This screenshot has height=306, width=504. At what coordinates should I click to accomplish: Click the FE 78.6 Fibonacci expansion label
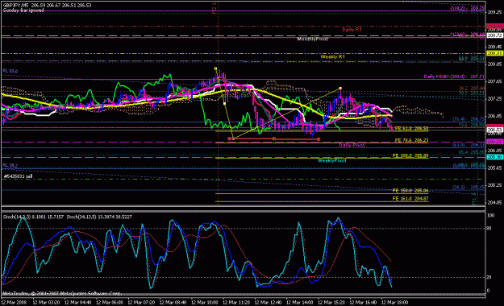coord(411,141)
